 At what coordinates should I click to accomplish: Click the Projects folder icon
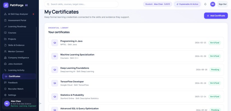tap(5, 39)
